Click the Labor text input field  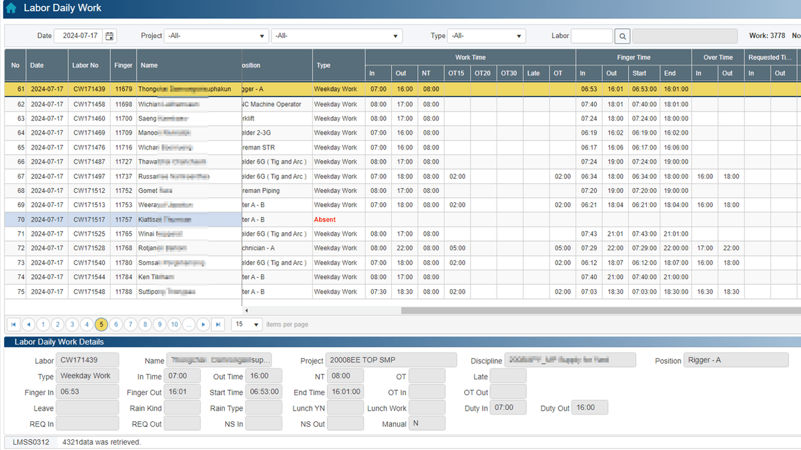tap(591, 36)
